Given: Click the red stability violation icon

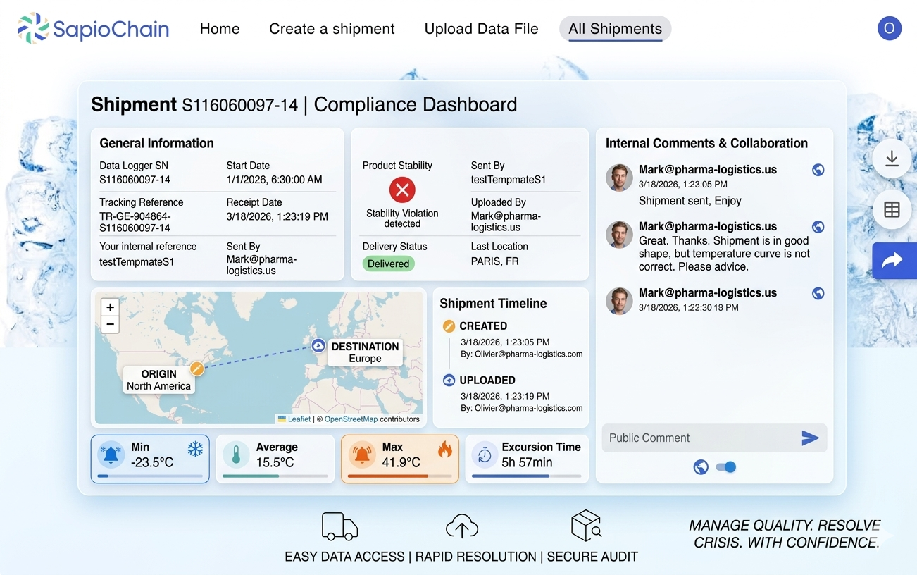Looking at the screenshot, I should (x=402, y=190).
